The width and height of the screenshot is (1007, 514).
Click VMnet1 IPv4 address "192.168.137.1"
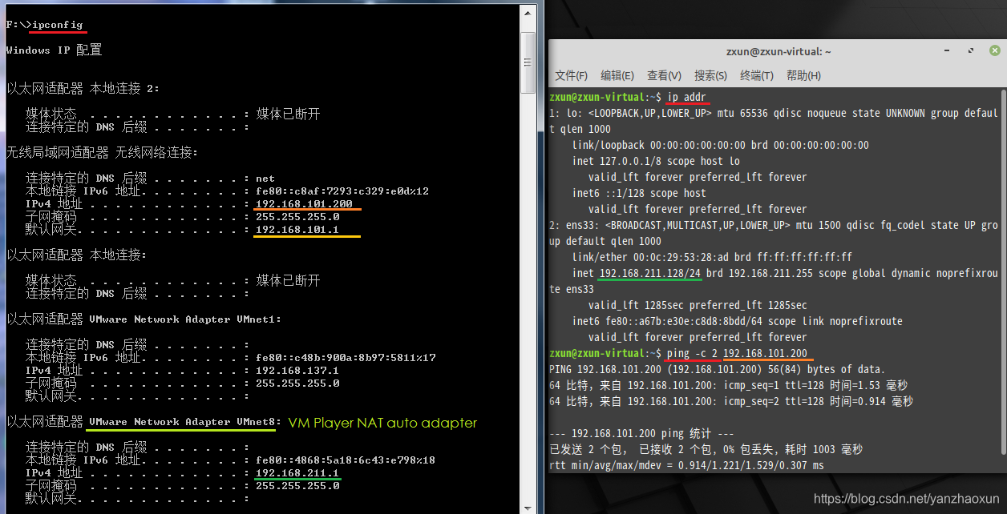(x=297, y=371)
